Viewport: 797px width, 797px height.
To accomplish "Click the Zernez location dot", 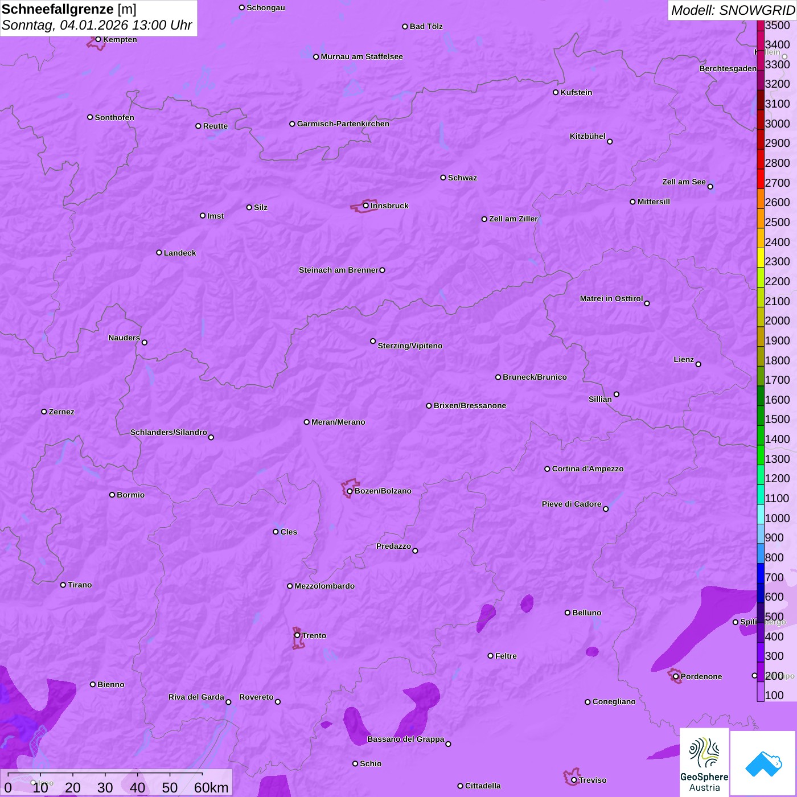I will [44, 412].
